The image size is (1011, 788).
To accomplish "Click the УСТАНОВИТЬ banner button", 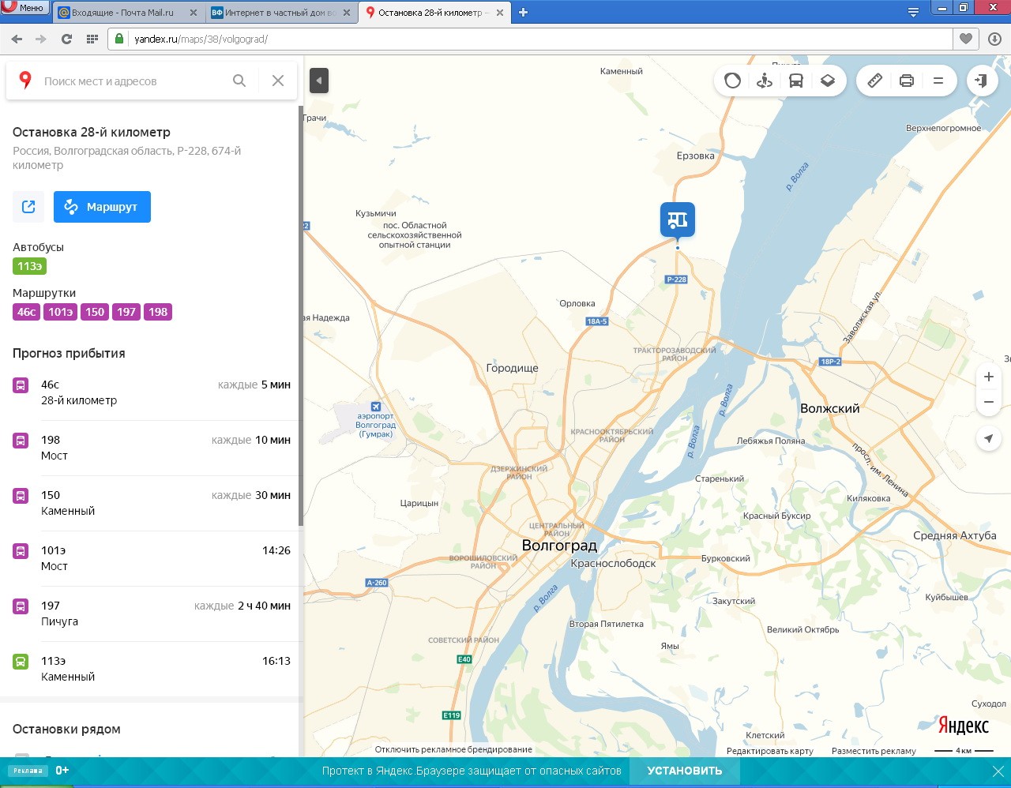I will 684,771.
